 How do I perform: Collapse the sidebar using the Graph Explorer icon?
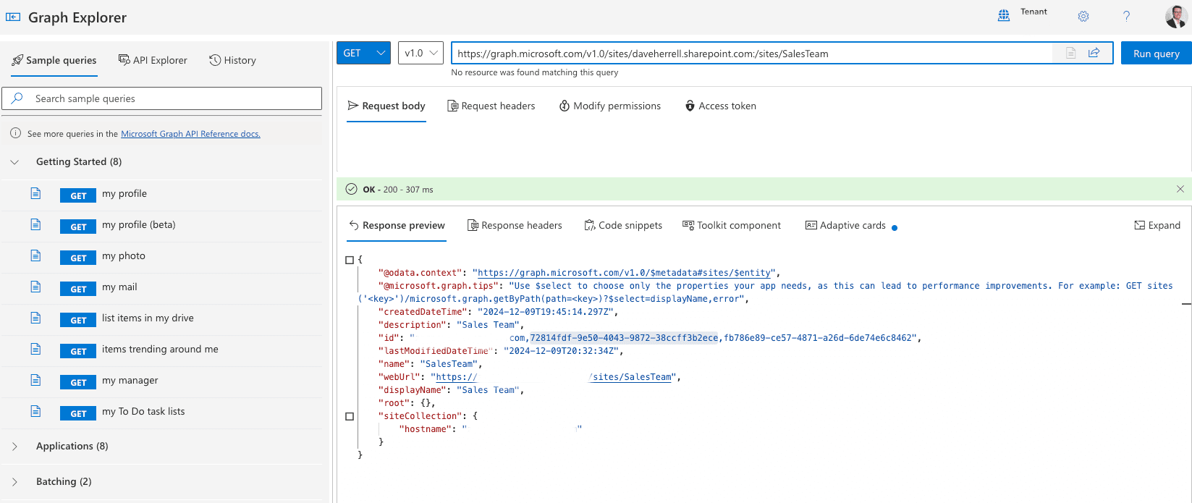click(x=13, y=17)
